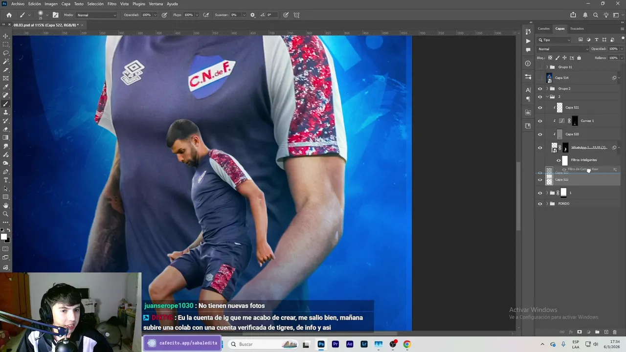
Task: Open the layer filter Tipo dropdown
Action: [x=554, y=40]
